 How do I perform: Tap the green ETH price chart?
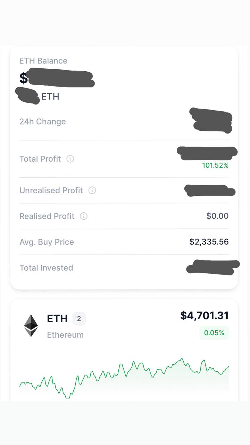pyautogui.click(x=124, y=378)
